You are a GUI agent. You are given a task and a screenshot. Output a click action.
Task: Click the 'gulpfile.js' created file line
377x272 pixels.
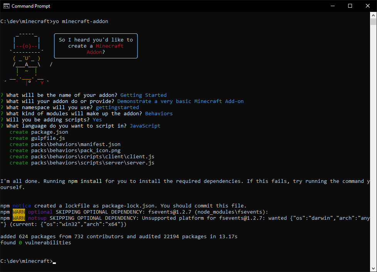point(48,138)
